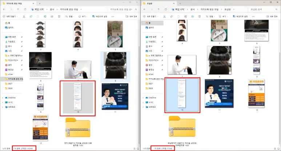Expand chevron after 카카오톡 받은 파일 in left breadcrumb
The height and width of the screenshot is (151, 281).
coord(81,9)
